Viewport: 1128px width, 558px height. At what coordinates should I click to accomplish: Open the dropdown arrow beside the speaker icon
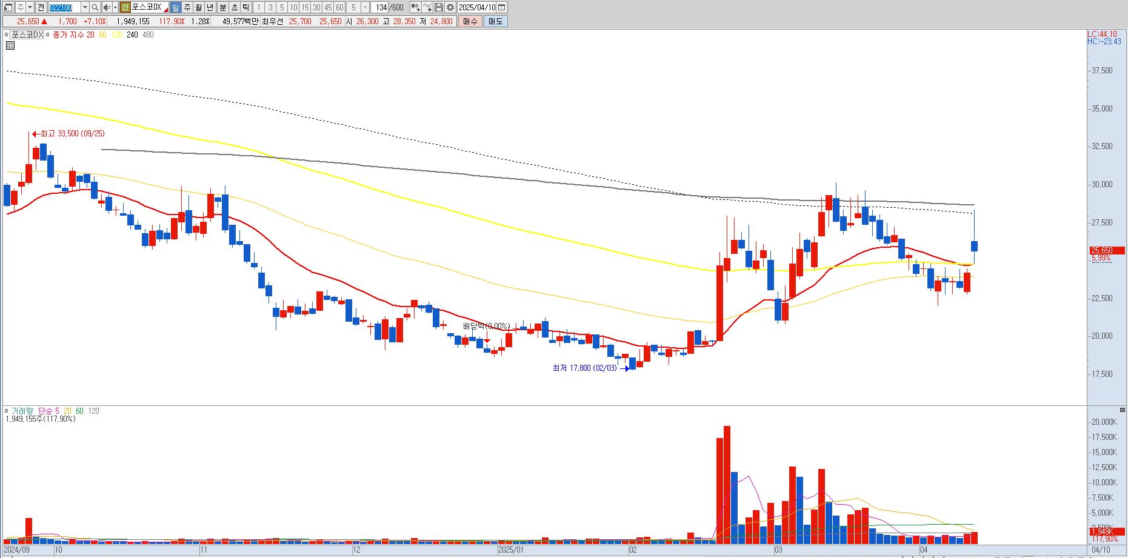(115, 7)
